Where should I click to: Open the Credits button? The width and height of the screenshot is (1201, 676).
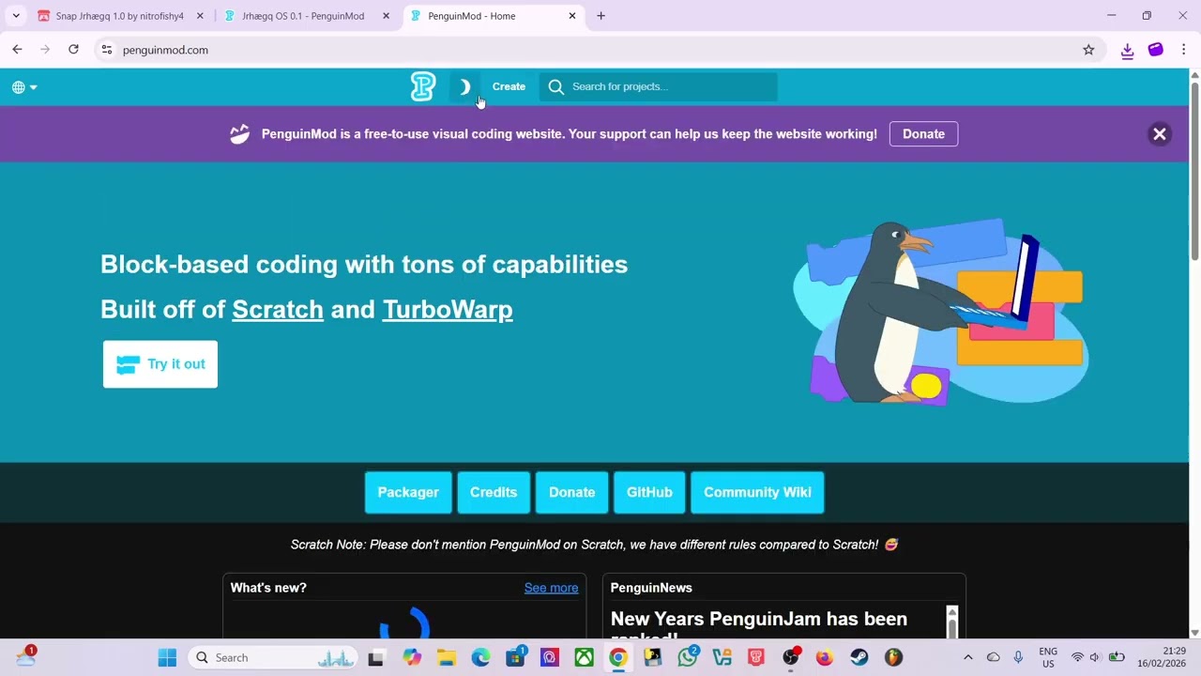coord(494,493)
